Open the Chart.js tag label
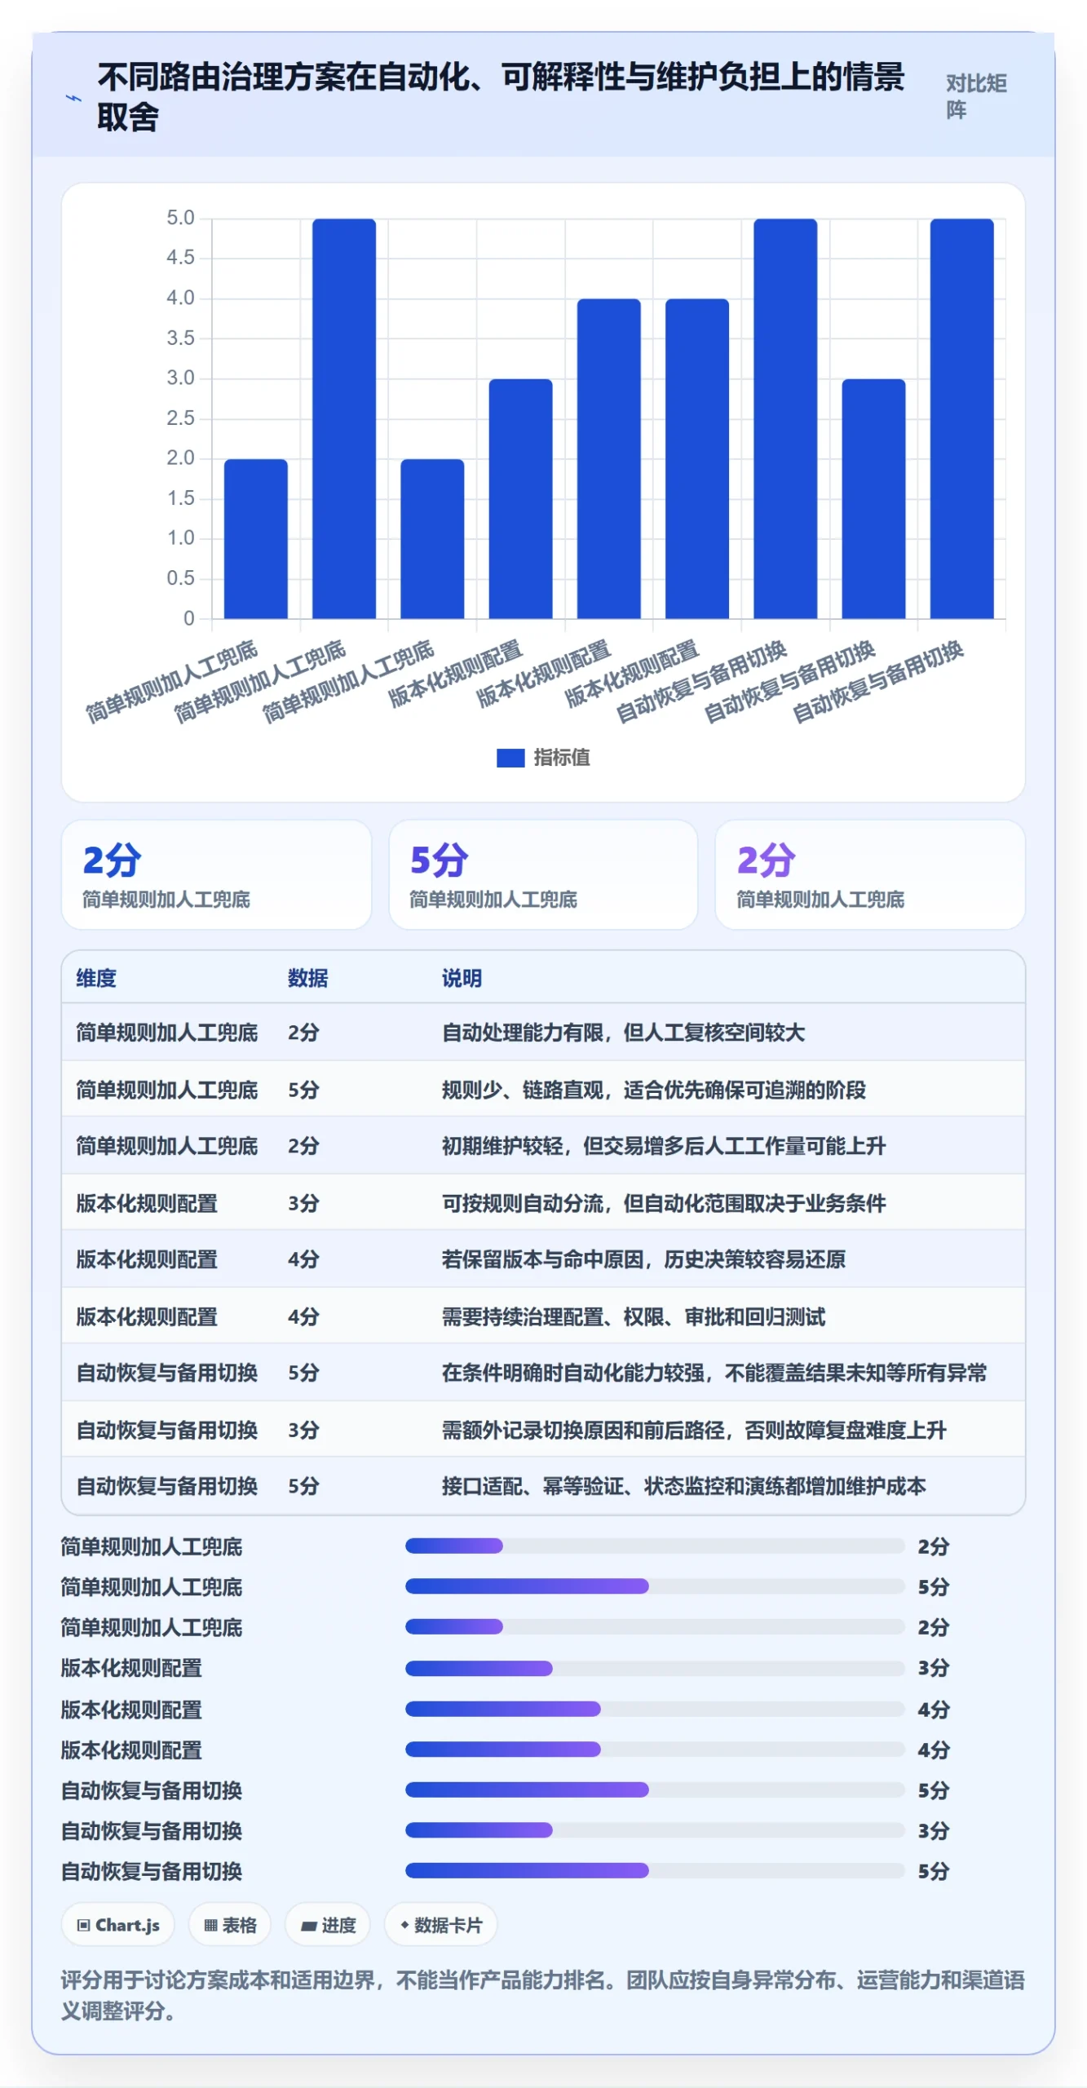1087x2088 pixels. (127, 1925)
